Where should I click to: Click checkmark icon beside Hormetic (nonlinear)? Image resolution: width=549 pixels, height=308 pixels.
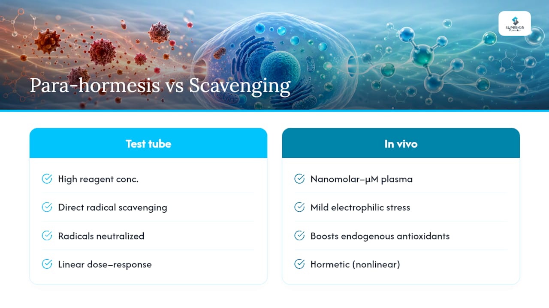click(x=299, y=264)
